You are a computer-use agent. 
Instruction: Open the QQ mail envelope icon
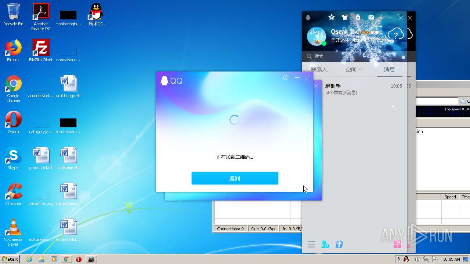point(371,17)
